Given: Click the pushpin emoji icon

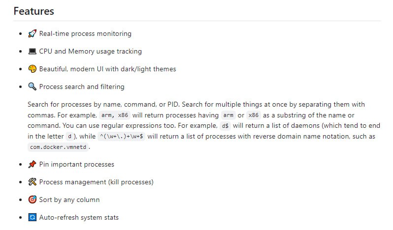Looking at the screenshot, I should pyautogui.click(x=33, y=165).
